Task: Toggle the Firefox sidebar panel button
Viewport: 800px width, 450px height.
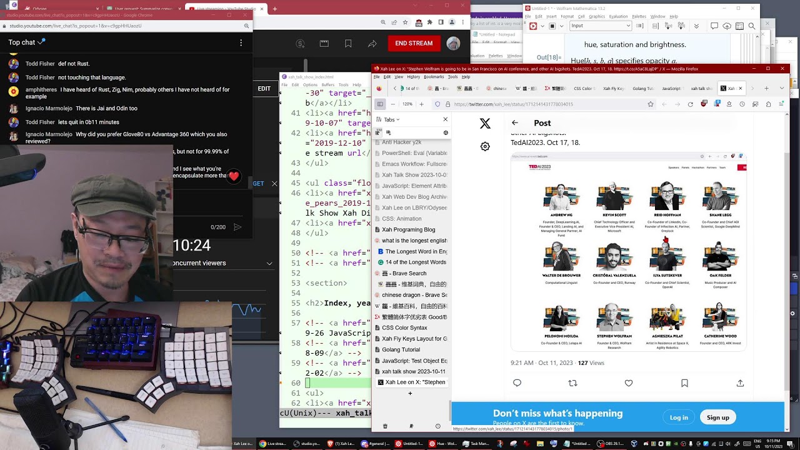Action: [x=380, y=104]
